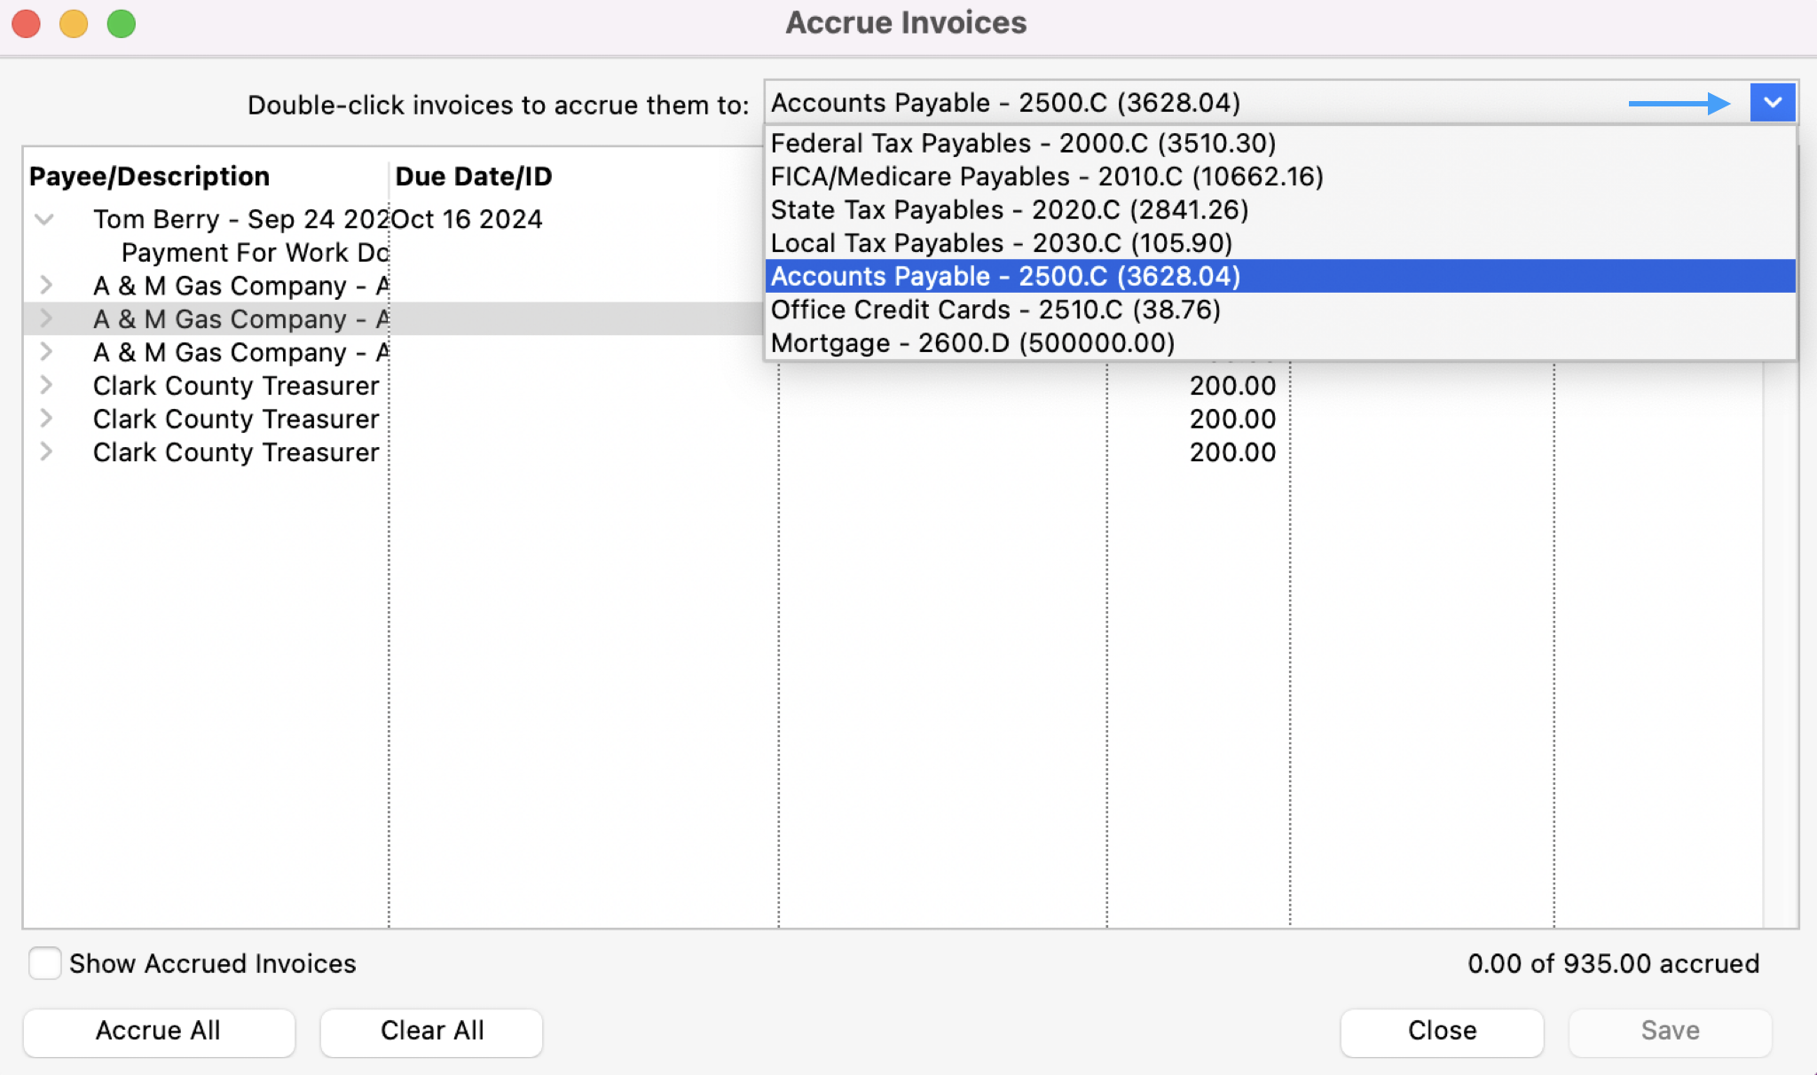1817x1075 pixels.
Task: Expand the highlighted A & M Gas Company row
Action: coord(46,318)
